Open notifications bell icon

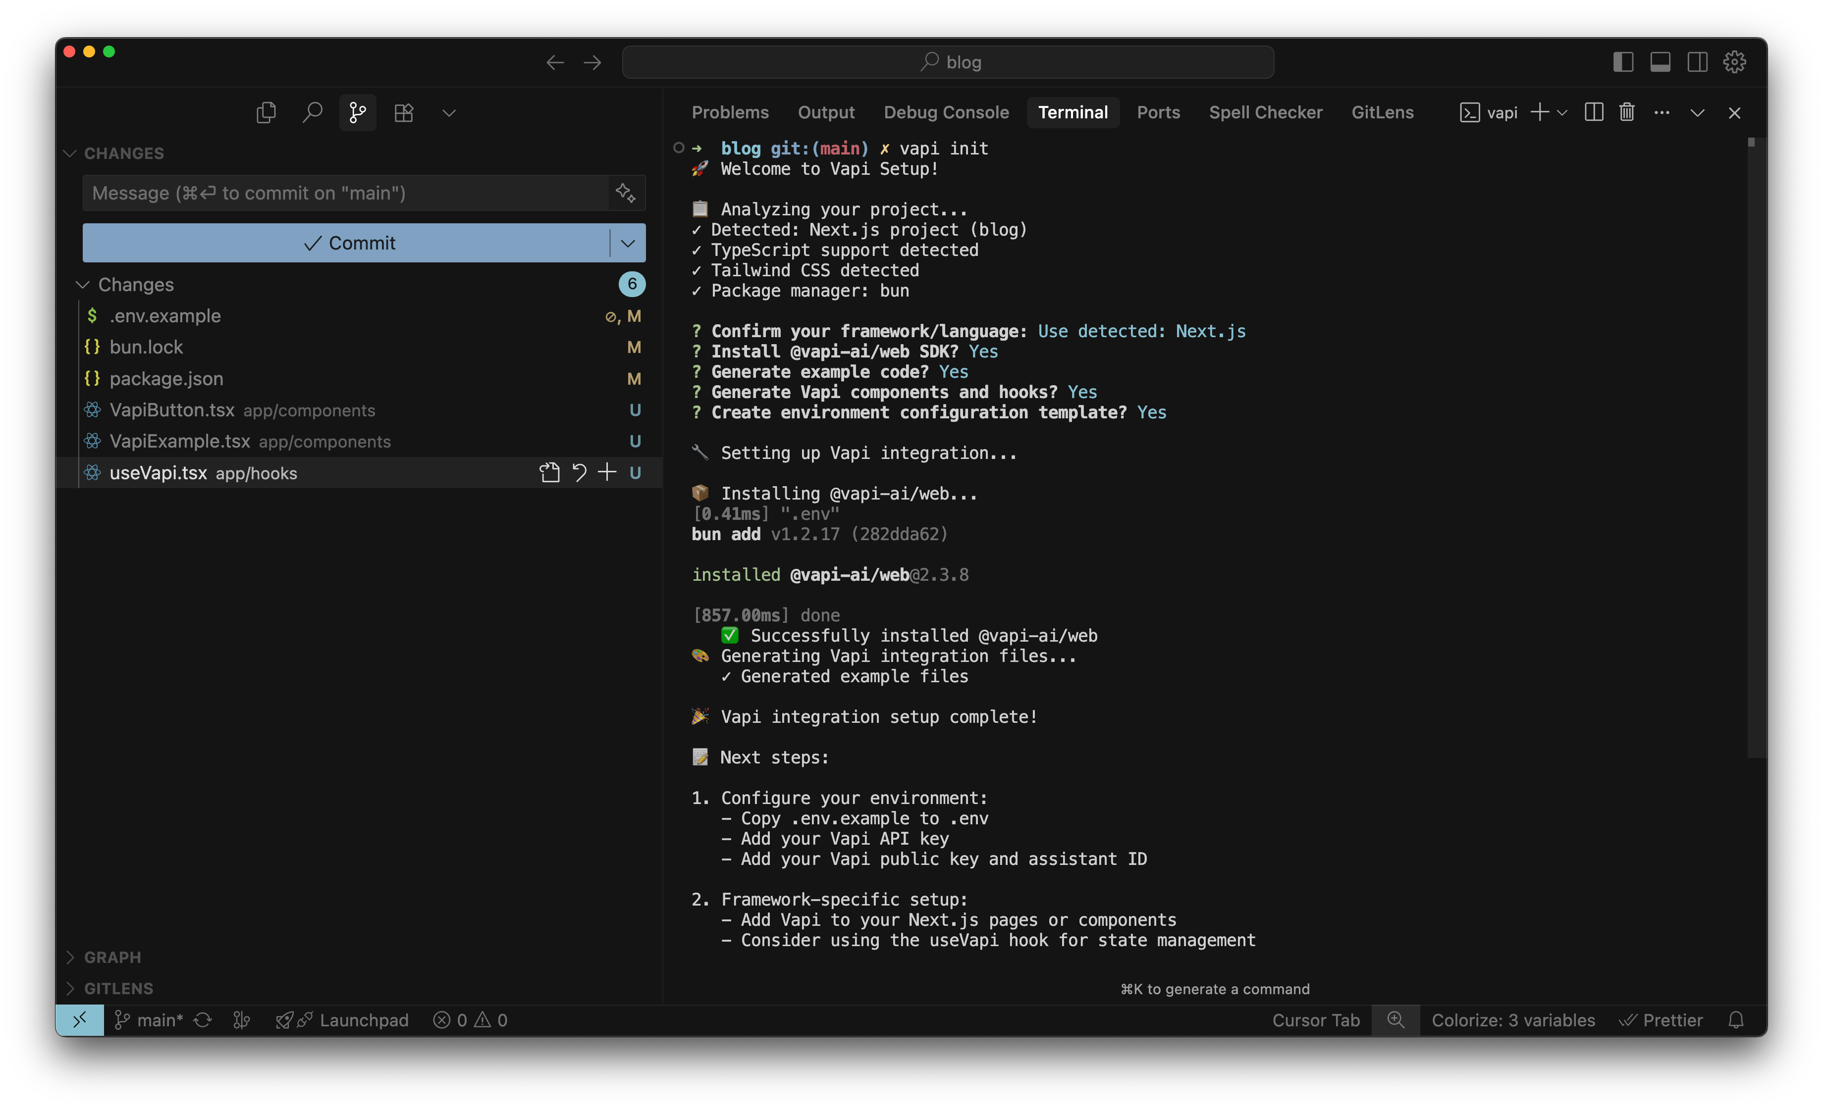point(1736,1020)
